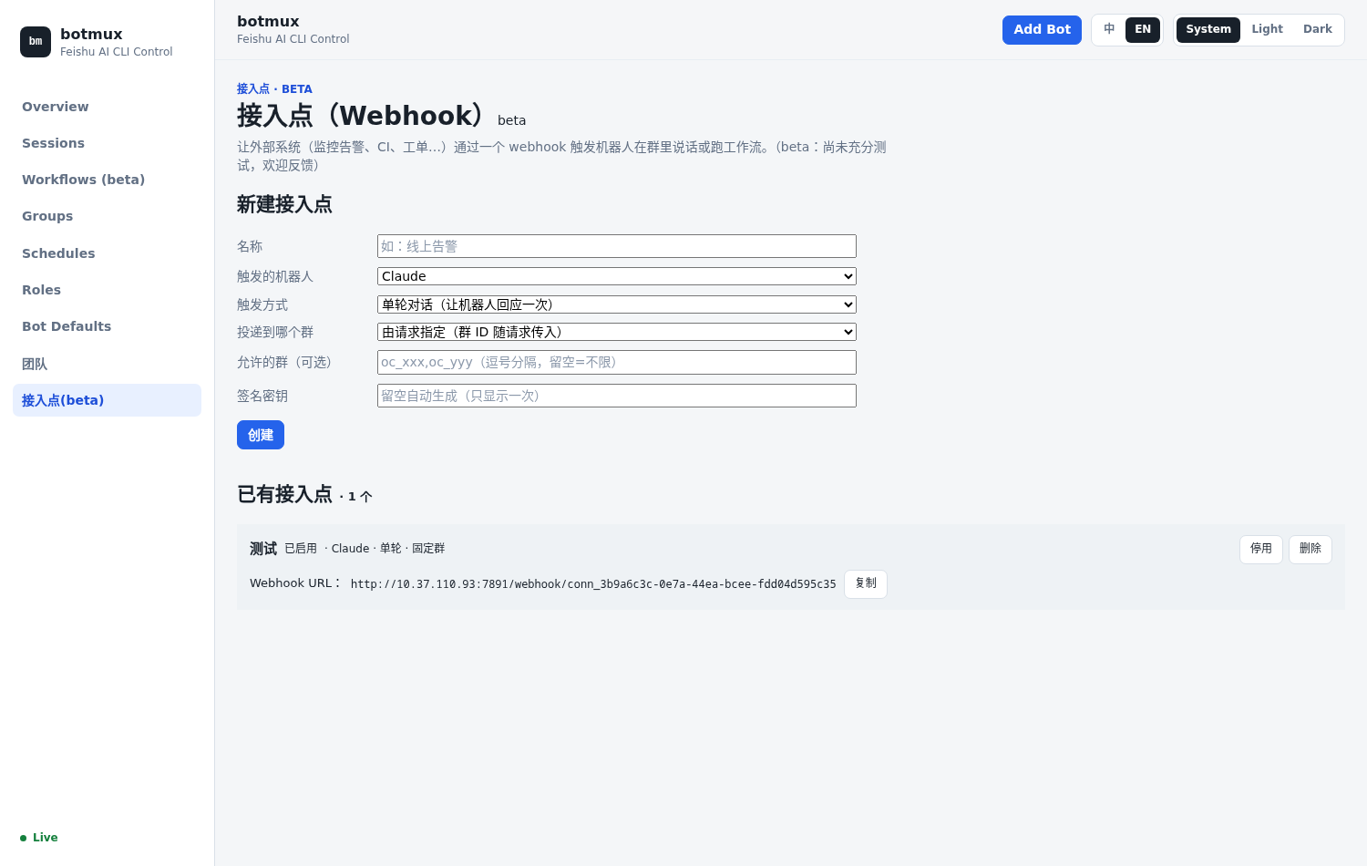Click 复制 to copy Webhook URL
This screenshot has height=866, width=1367.
866,583
